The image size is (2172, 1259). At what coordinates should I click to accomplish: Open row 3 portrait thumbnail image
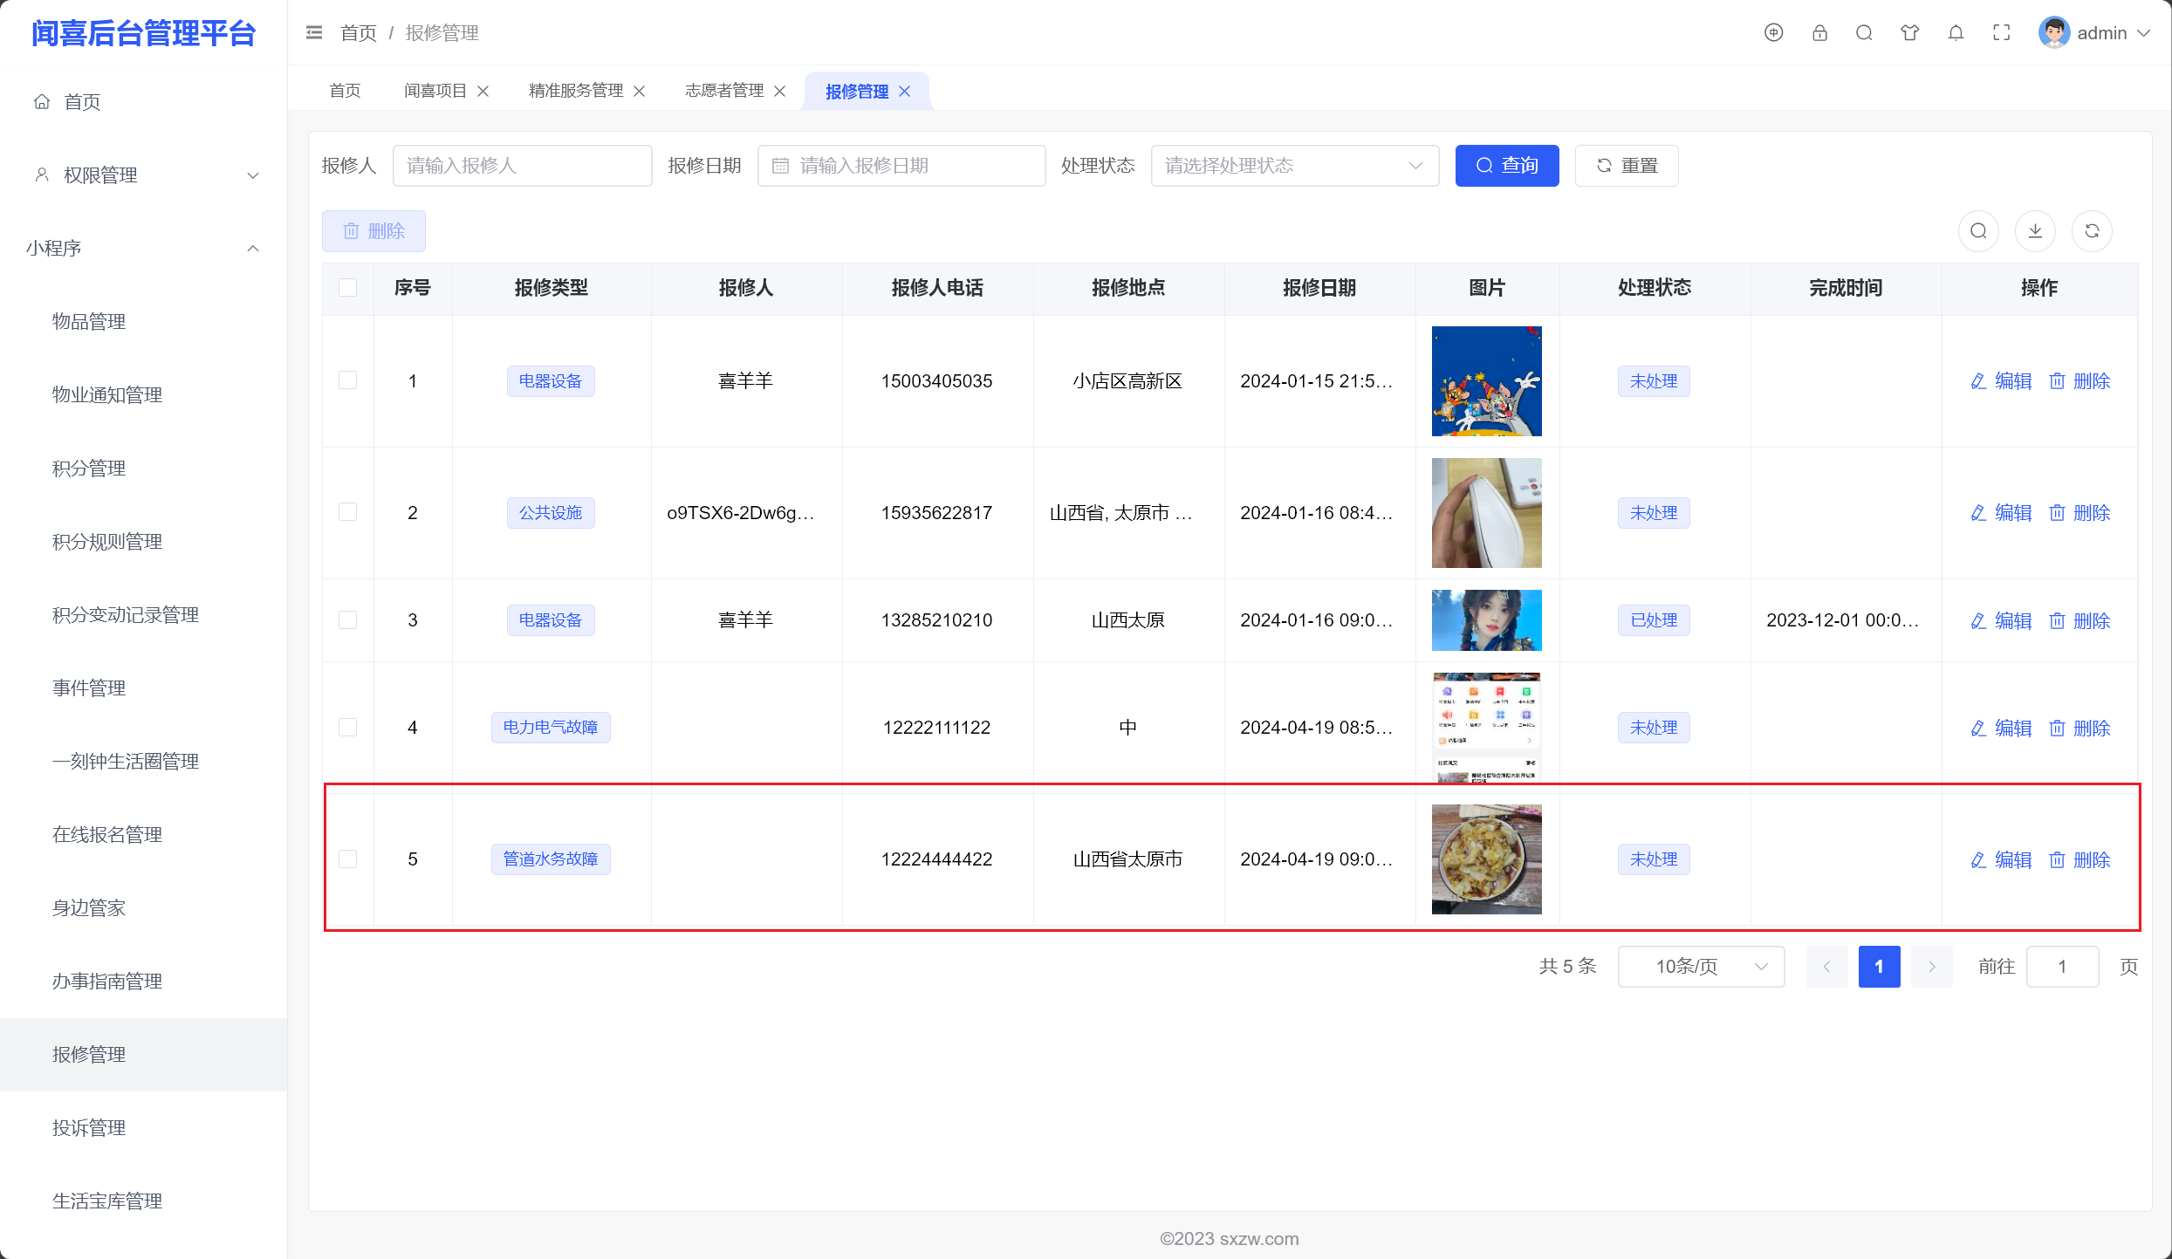coord(1487,620)
